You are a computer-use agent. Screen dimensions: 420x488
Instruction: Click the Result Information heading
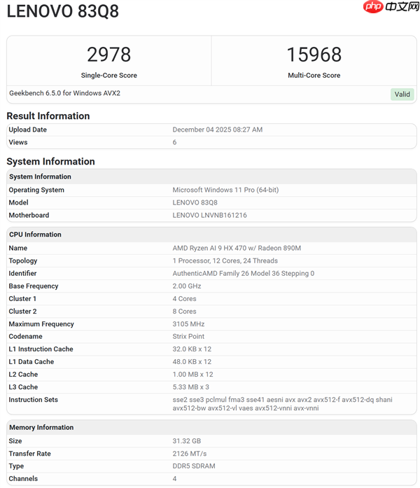(48, 116)
